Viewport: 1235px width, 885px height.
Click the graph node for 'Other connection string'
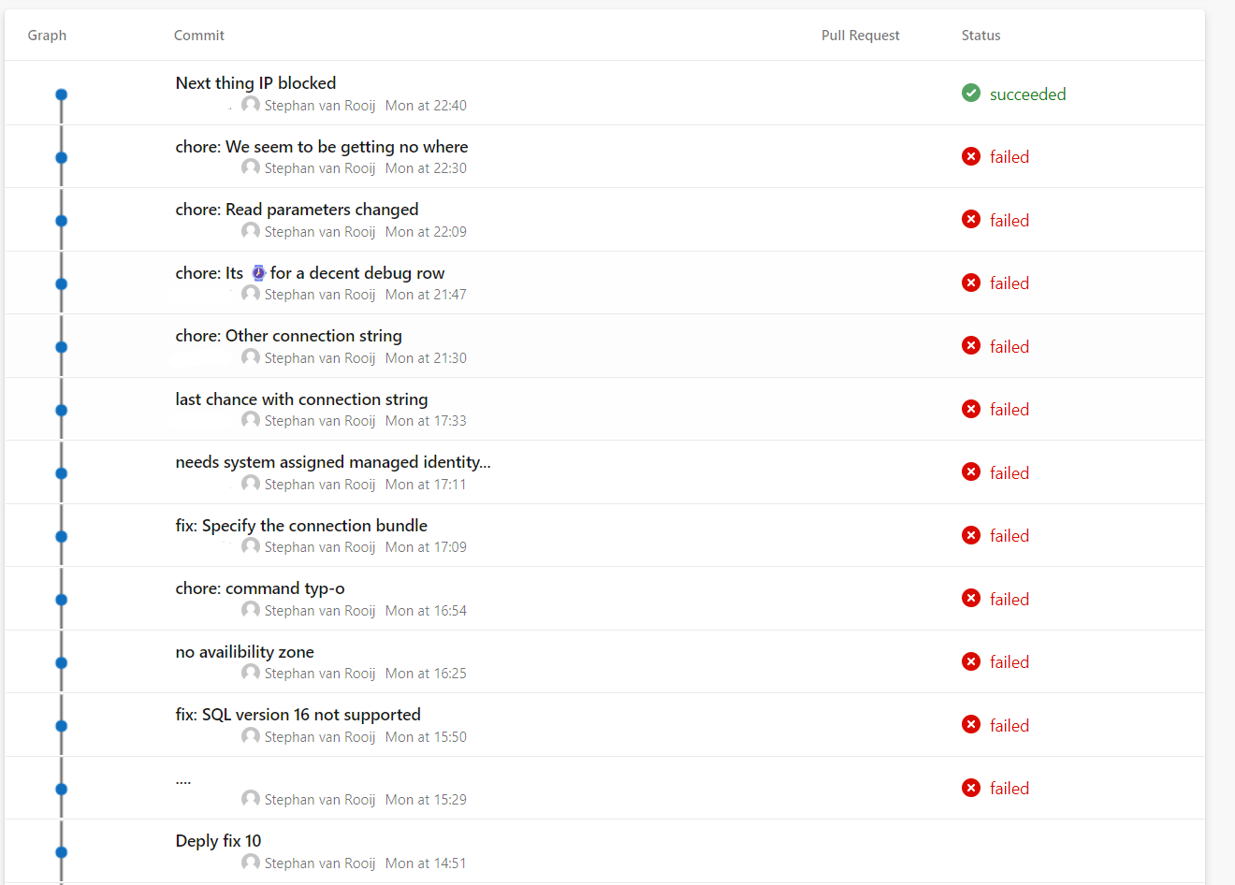pos(62,347)
